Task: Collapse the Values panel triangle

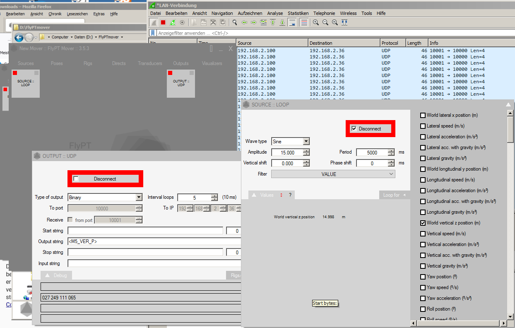Action: [x=255, y=195]
